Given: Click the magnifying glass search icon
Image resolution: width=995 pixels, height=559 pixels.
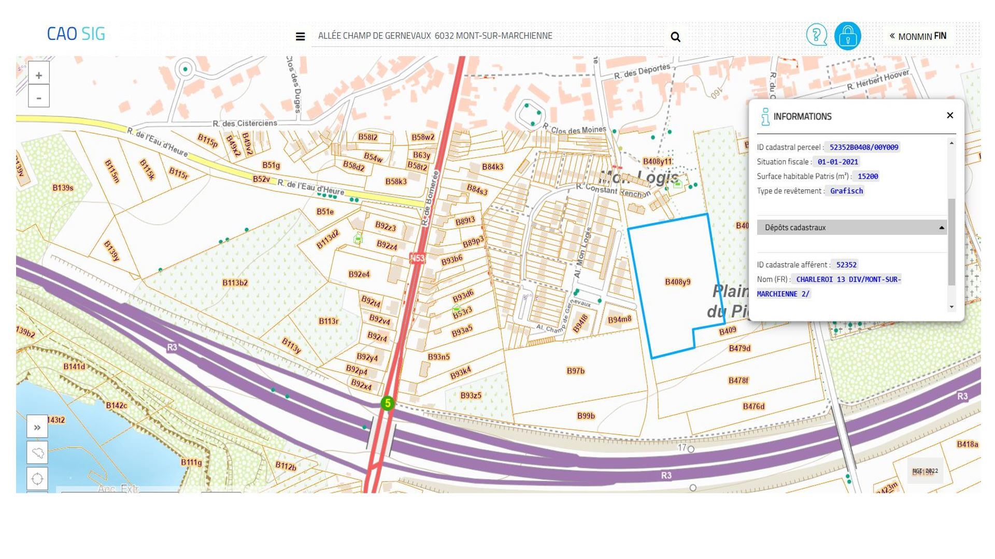Looking at the screenshot, I should (675, 37).
